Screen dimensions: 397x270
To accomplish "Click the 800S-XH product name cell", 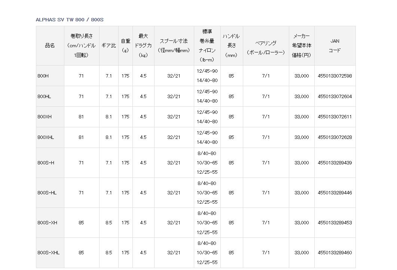I will [x=47, y=223].
